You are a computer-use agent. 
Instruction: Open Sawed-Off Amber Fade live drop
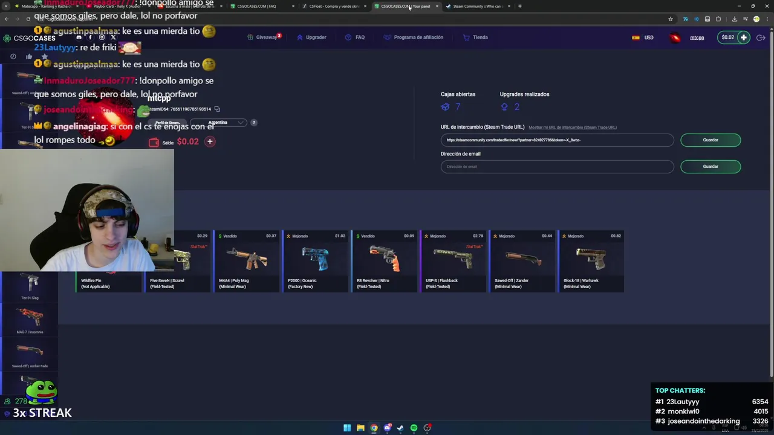coord(30,354)
